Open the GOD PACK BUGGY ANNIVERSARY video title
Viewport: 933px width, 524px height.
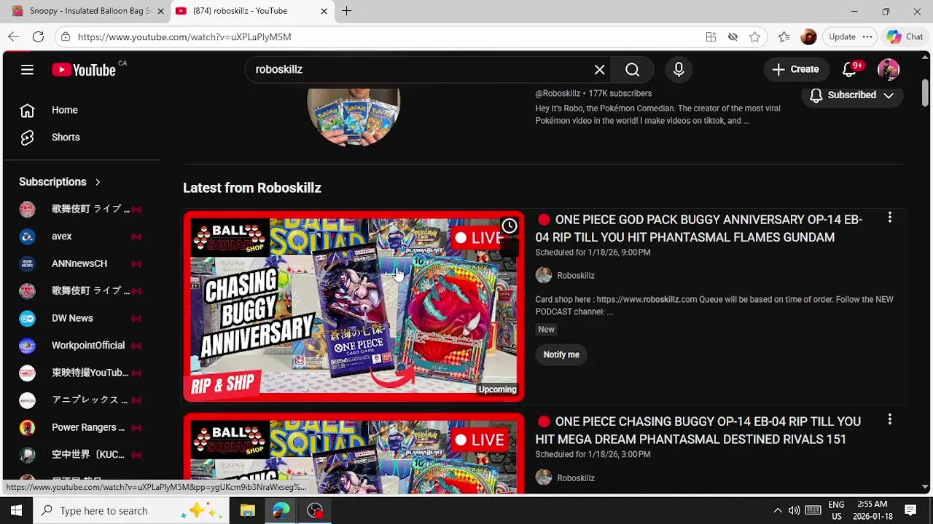click(x=699, y=229)
